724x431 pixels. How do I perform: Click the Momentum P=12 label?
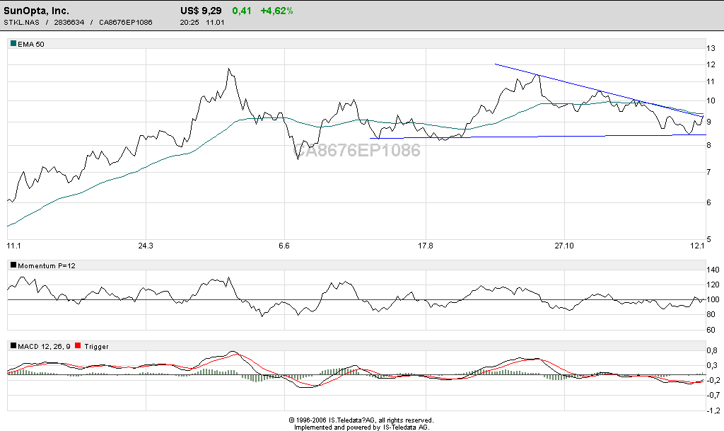(x=47, y=265)
